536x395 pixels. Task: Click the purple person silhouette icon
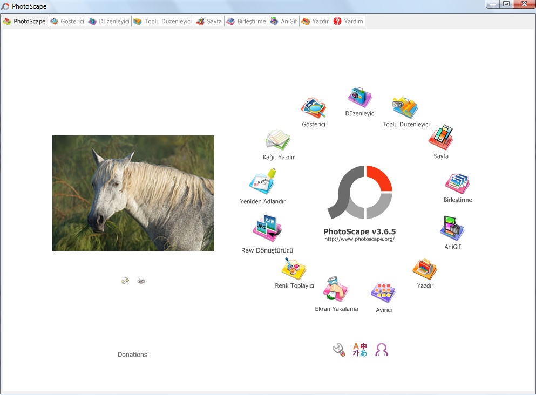coord(382,350)
